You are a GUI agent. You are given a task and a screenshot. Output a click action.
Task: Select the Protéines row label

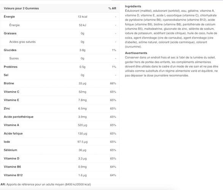(11, 67)
